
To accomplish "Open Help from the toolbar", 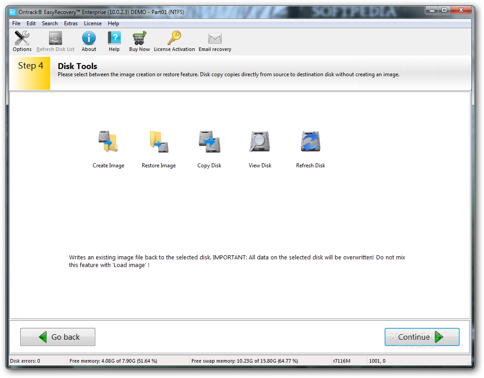I will pyautogui.click(x=114, y=41).
